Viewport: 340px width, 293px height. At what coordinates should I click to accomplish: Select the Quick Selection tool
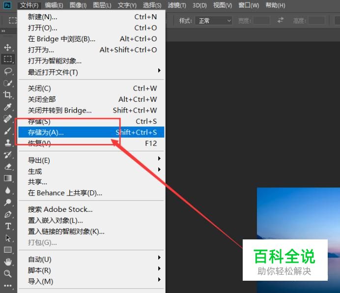[8, 83]
